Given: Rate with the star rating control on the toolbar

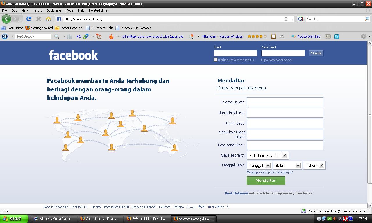Looking at the screenshot, I should click(257, 36).
